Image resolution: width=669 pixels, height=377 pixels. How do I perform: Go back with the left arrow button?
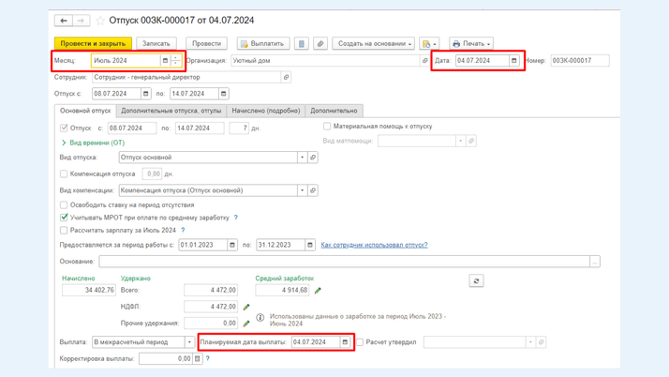point(64,21)
